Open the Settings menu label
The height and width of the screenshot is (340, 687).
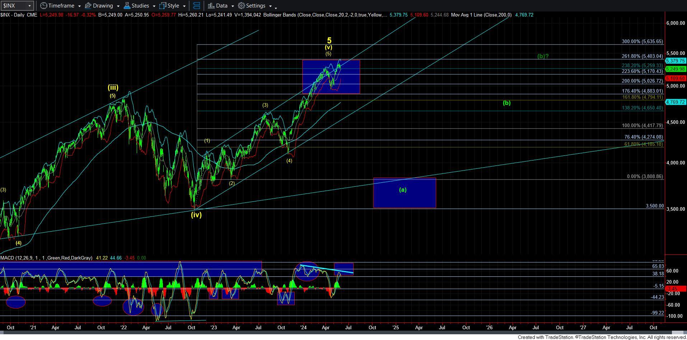tap(256, 6)
